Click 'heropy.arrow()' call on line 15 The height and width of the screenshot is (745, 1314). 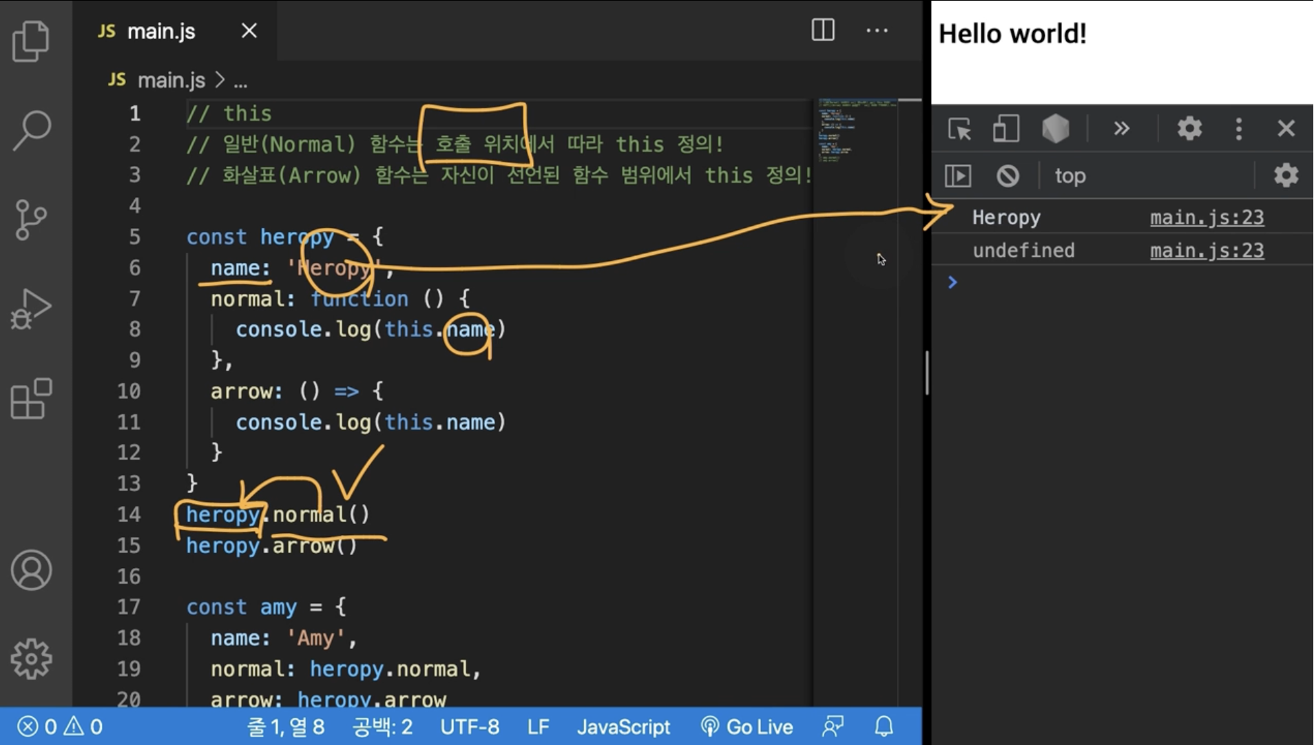point(271,546)
